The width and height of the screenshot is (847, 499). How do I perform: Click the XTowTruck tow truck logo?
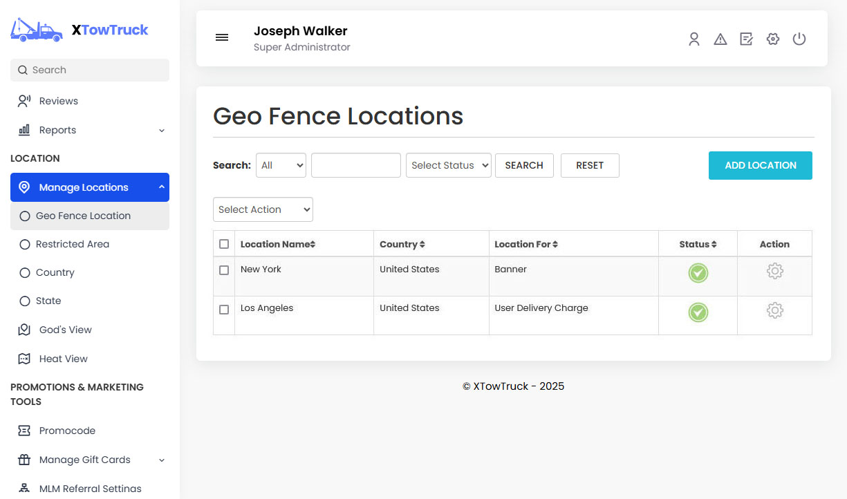tap(36, 30)
